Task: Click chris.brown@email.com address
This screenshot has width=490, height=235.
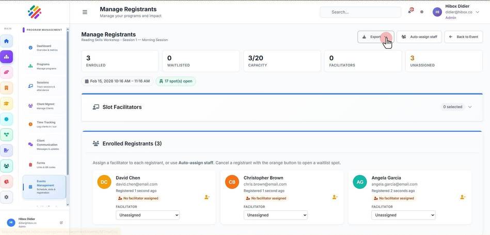Action: point(265,184)
